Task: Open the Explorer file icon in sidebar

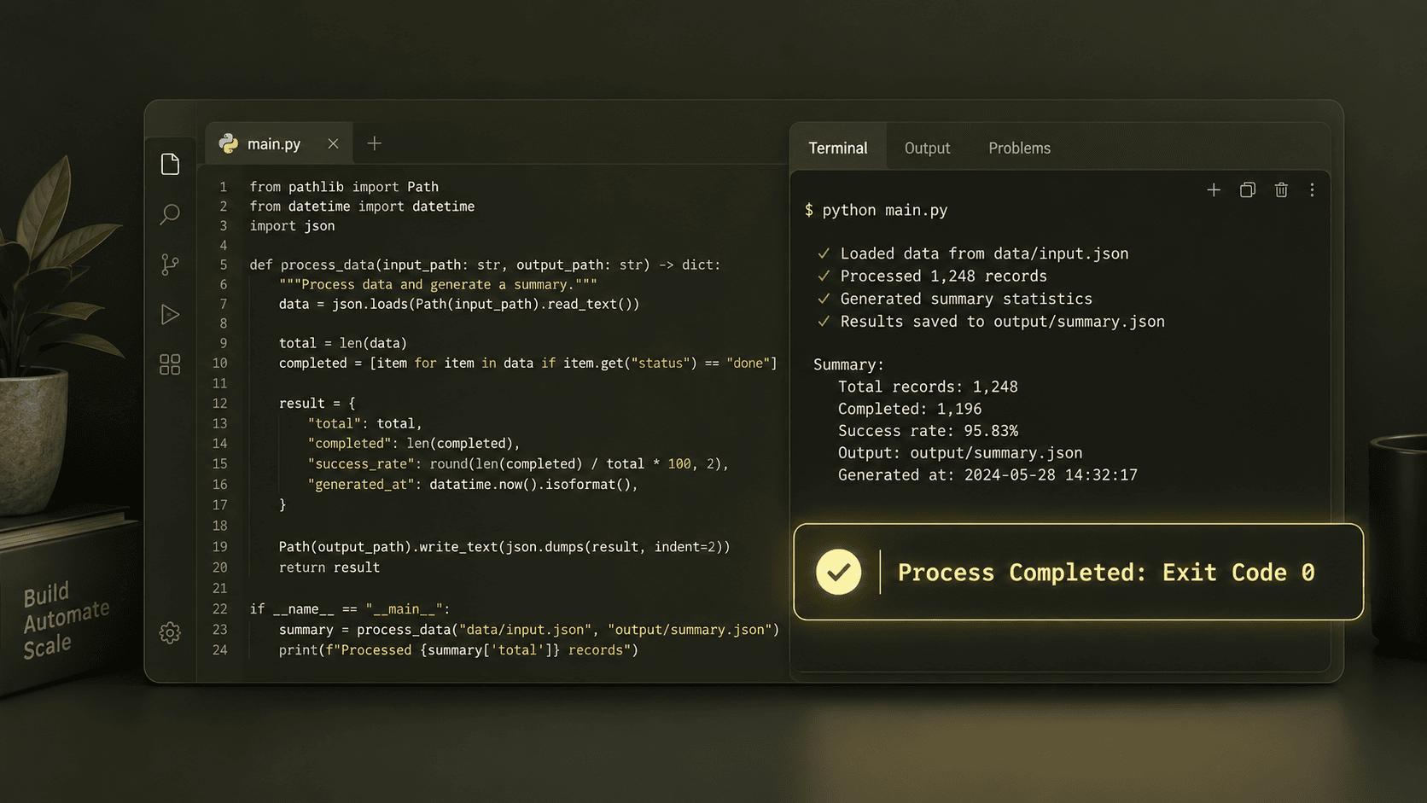Action: tap(170, 164)
